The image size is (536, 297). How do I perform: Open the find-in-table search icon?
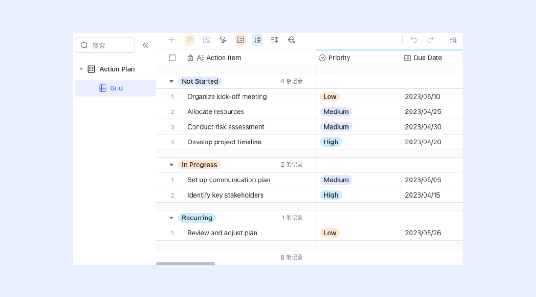click(x=453, y=40)
